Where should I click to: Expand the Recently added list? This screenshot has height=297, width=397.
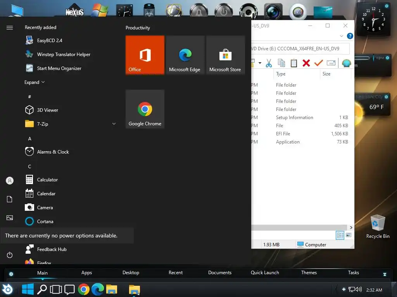35,82
